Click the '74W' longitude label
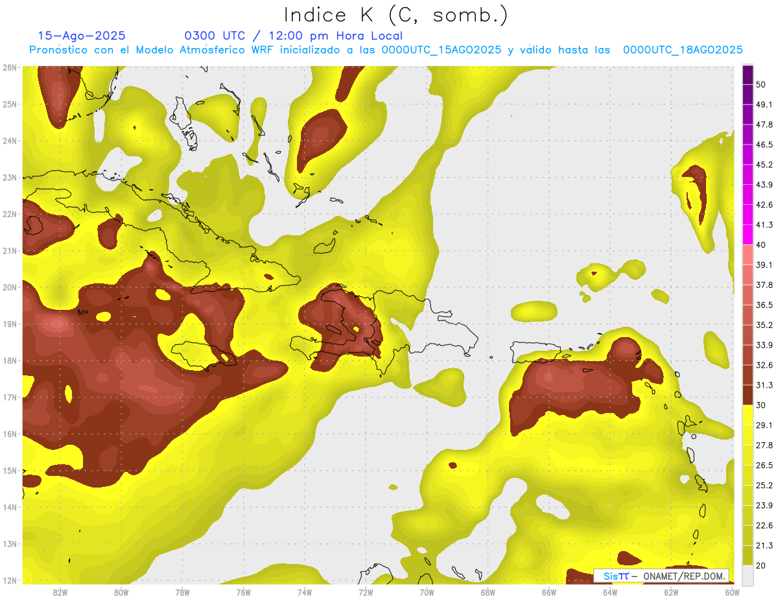Viewport: 778px width, 601px height. pyautogui.click(x=305, y=592)
